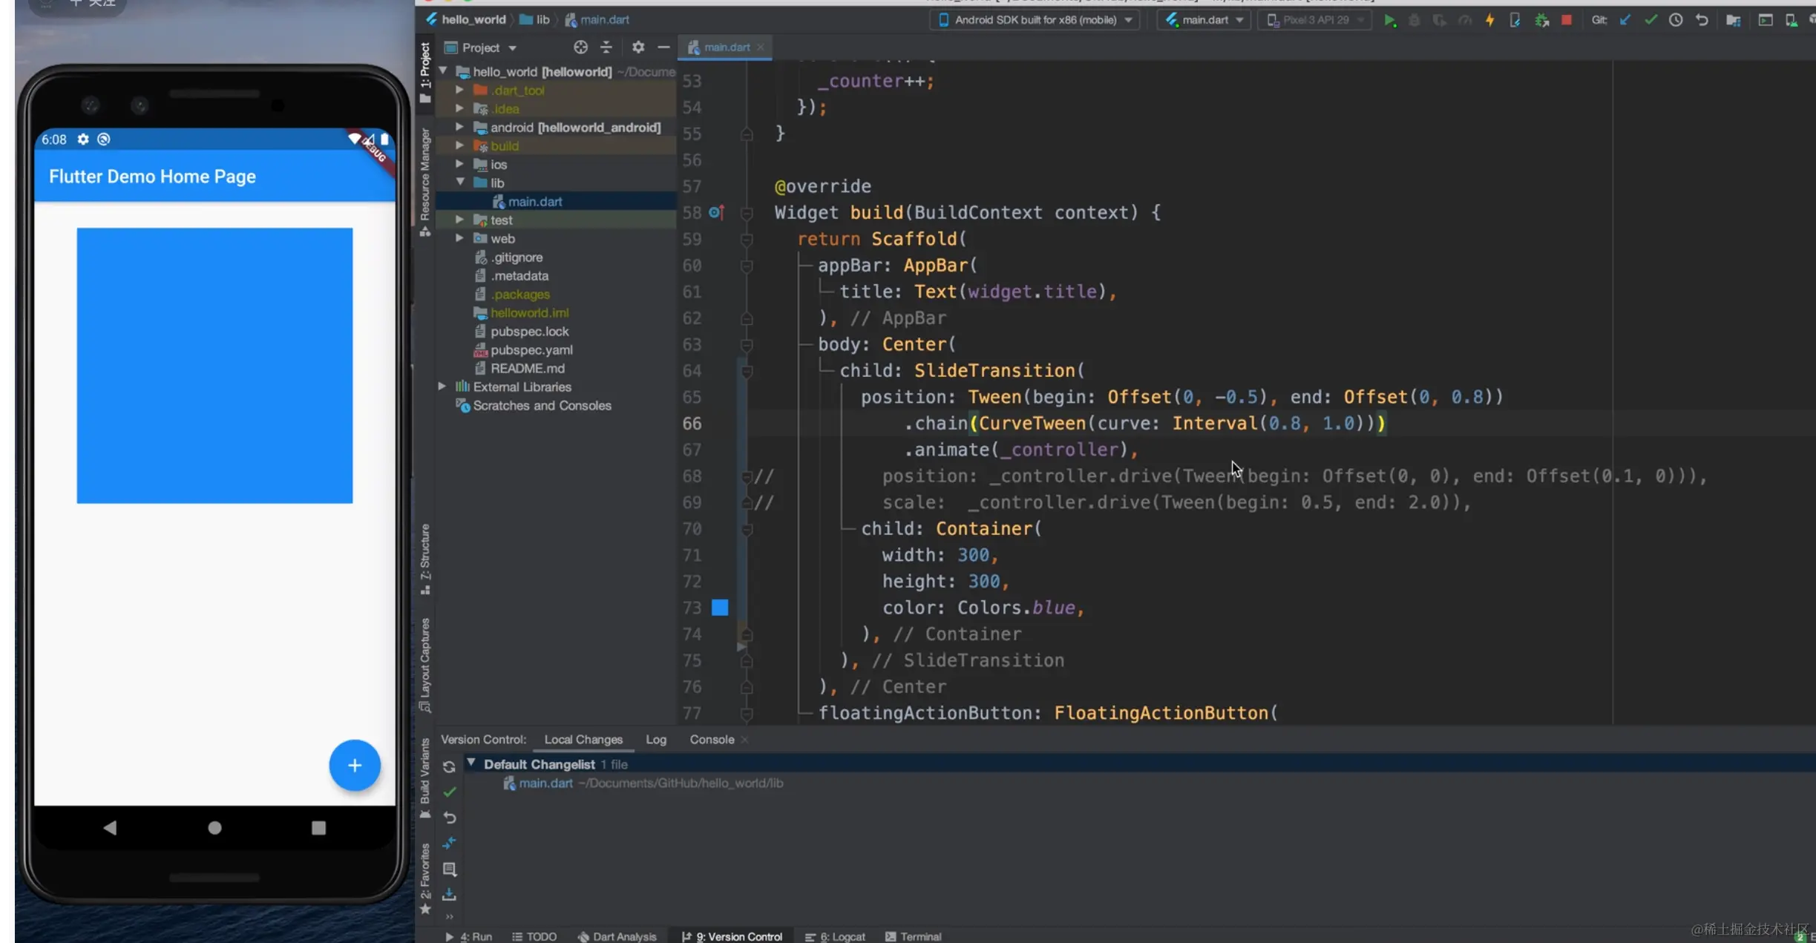Open the main.dart run configuration dropdown
The width and height of the screenshot is (1816, 943).
[1204, 20]
